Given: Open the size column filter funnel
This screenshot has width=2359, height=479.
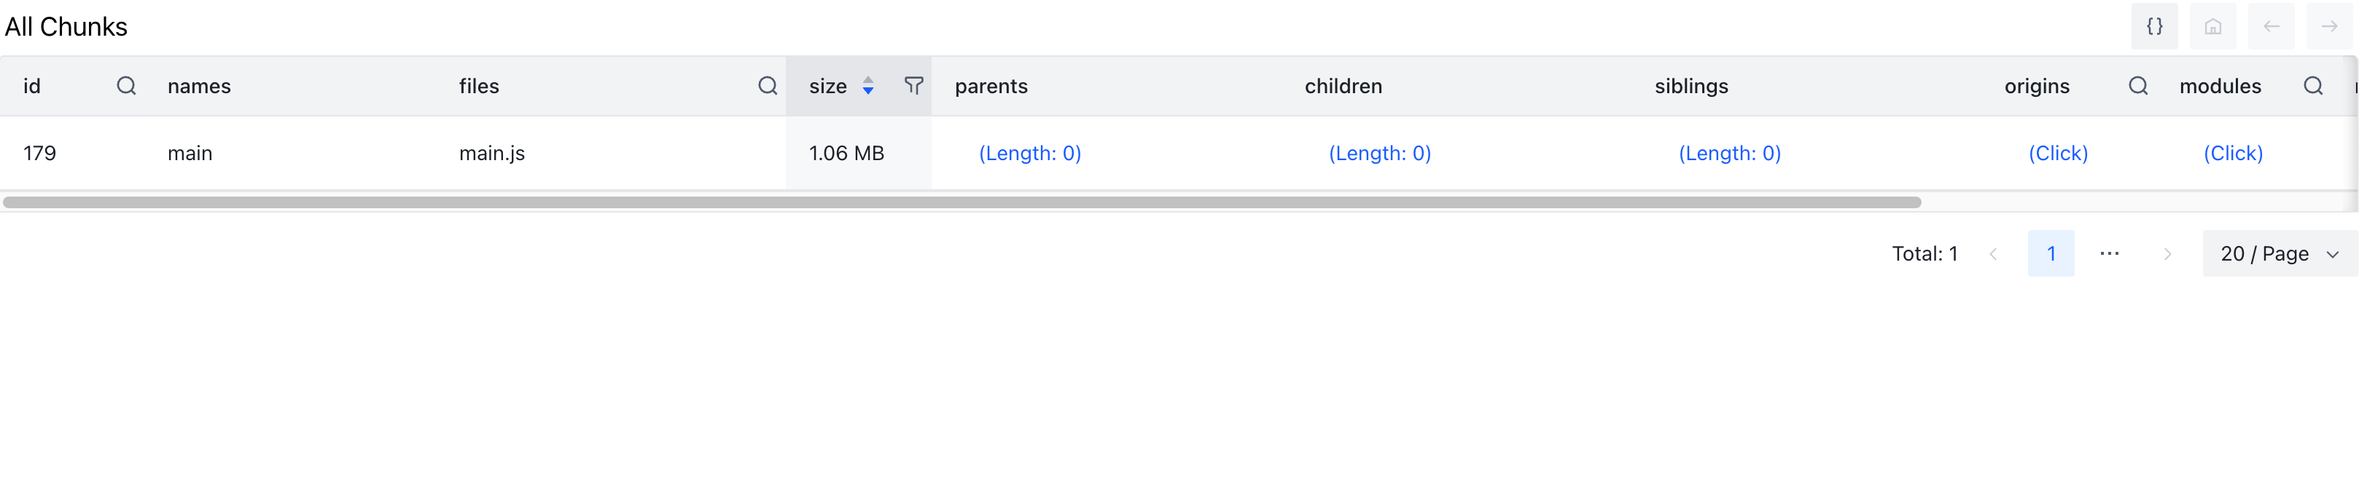Looking at the screenshot, I should [x=913, y=86].
